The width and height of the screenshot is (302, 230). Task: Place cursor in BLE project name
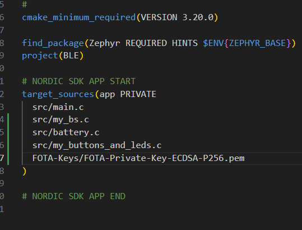[71, 56]
